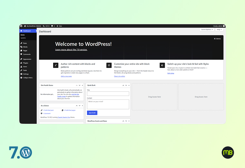Click the Collapse Menu arrow icon

pos(21,78)
